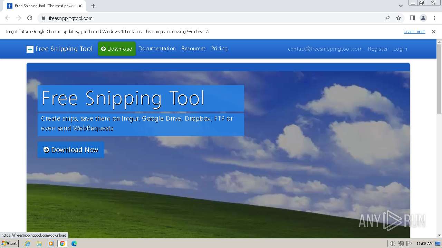Bookmark this tab with the star icon
This screenshot has width=442, height=248.
tap(398, 18)
